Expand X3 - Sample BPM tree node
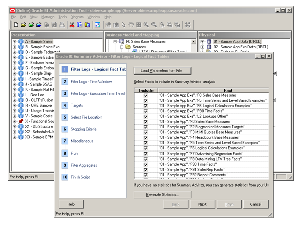The height and width of the screenshot is (226, 303). pos(14,137)
